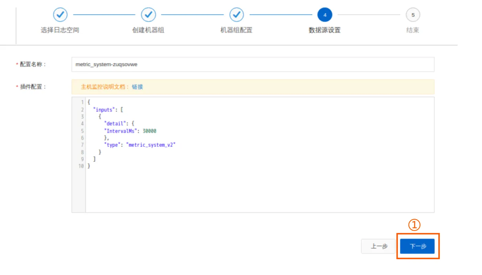The width and height of the screenshot is (482, 275).
Task: Click the "type" key in the editor
Action: (x=113, y=145)
